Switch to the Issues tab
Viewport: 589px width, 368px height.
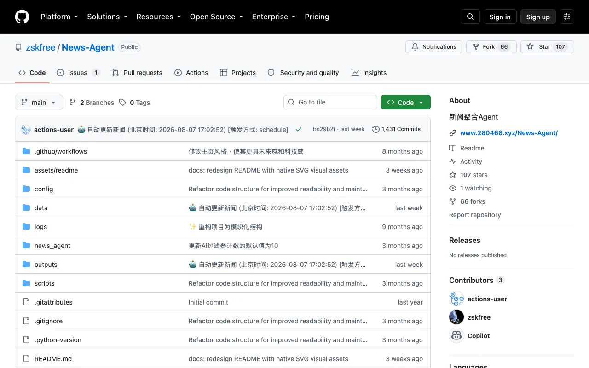pyautogui.click(x=78, y=73)
